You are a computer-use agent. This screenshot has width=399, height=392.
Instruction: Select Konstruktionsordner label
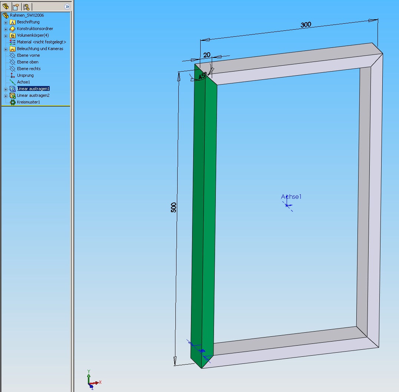[x=35, y=29]
